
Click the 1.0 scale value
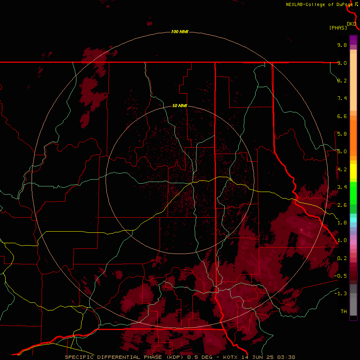[x=342, y=240]
